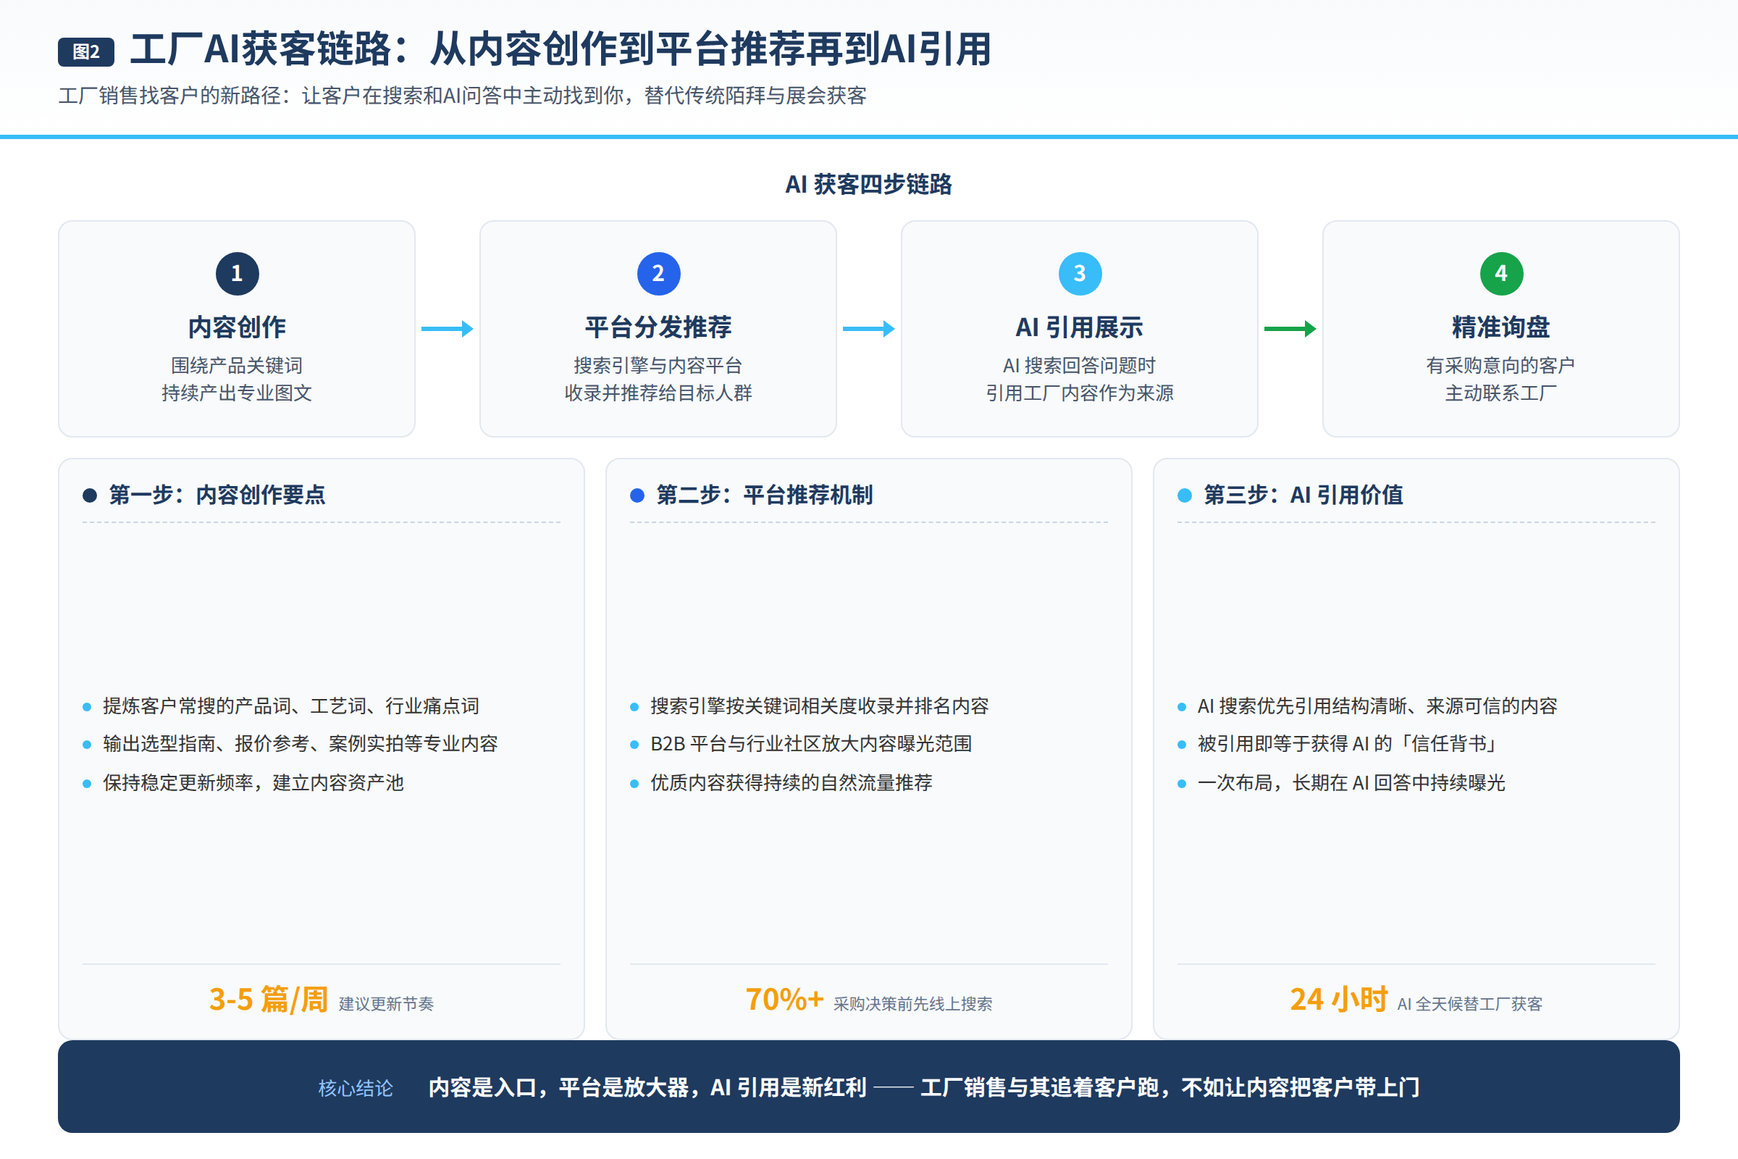
Task: Click bullet 保持稳定更新频率，建立内容资产池
Action: 253,782
